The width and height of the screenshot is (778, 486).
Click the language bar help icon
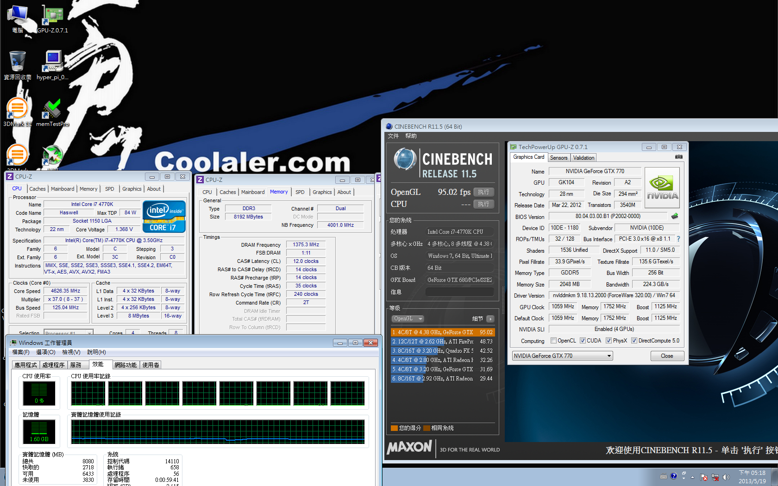[674, 476]
